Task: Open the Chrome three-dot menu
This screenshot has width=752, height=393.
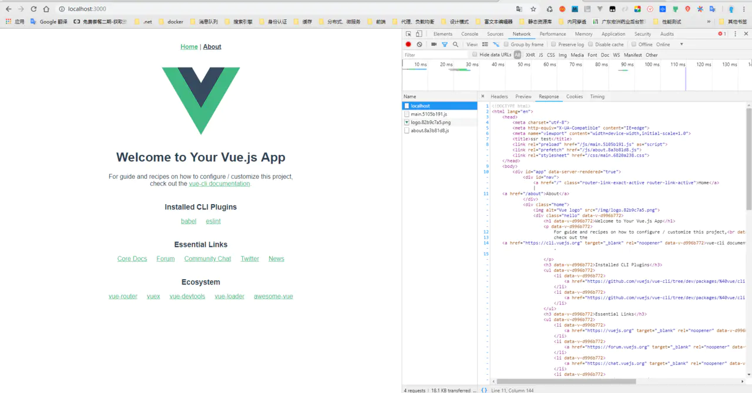Action: tap(744, 9)
